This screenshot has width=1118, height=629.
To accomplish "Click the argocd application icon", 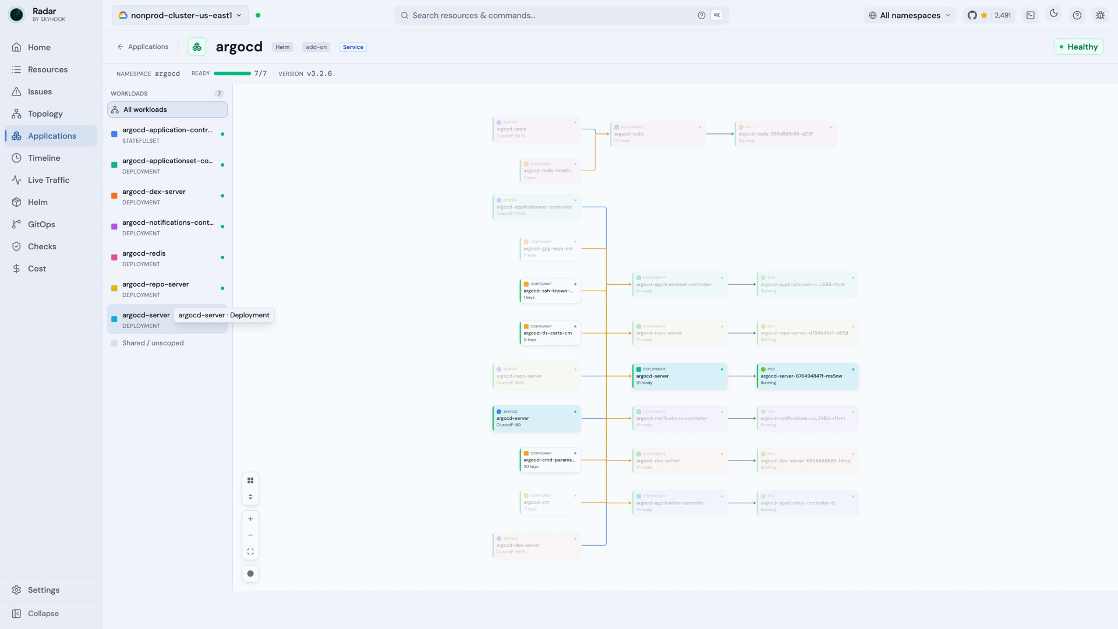I will pos(197,47).
